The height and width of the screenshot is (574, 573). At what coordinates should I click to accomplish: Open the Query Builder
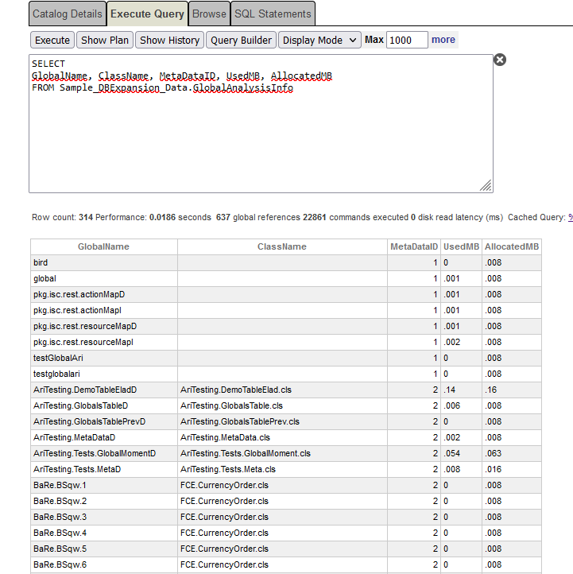pos(241,40)
